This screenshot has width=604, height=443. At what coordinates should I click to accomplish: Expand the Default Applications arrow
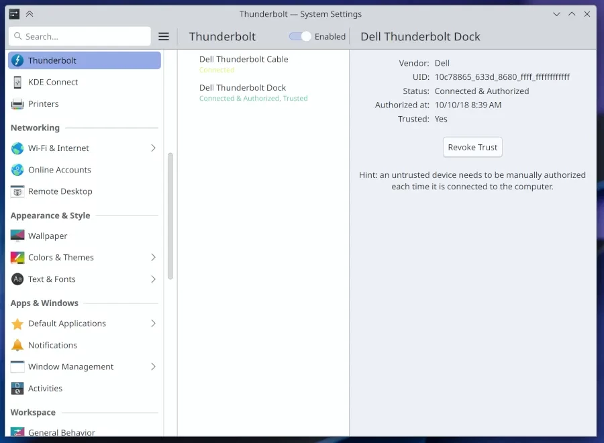[153, 324]
